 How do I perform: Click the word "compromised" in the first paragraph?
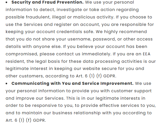point(21,54)
